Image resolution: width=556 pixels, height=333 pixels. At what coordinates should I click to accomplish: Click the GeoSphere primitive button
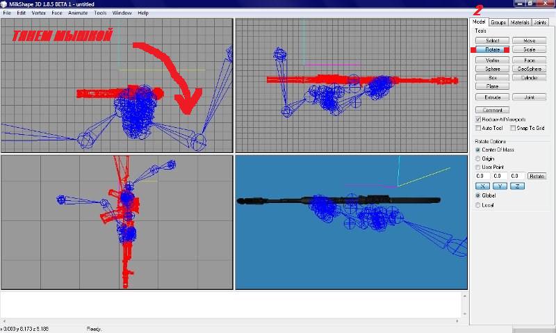530,69
